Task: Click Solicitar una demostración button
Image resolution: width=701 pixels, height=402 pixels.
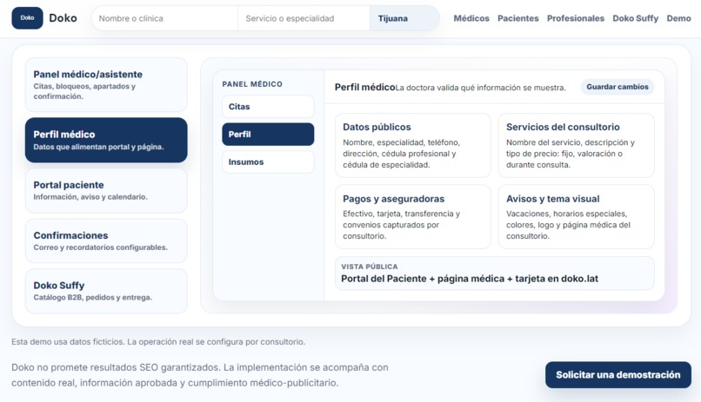Action: point(618,375)
